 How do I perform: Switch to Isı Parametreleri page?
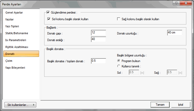21,40
